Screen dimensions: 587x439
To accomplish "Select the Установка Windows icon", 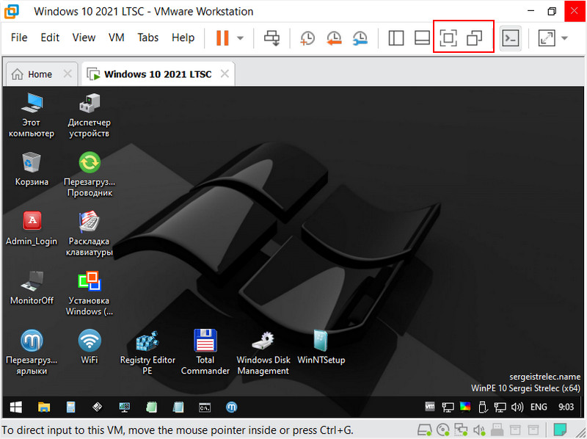I will [x=89, y=294].
